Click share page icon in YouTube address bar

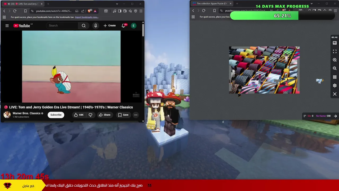pyautogui.click(x=83, y=11)
